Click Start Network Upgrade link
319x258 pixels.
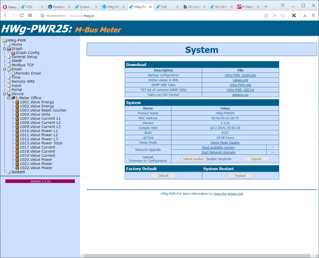pos(218,152)
